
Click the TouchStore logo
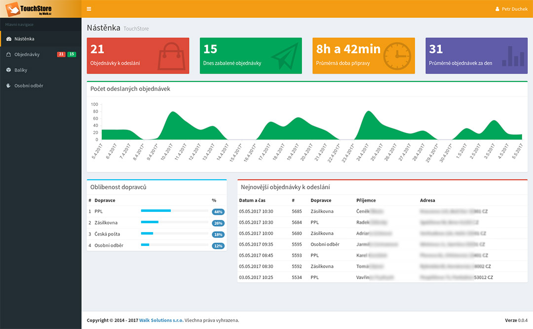coord(29,9)
